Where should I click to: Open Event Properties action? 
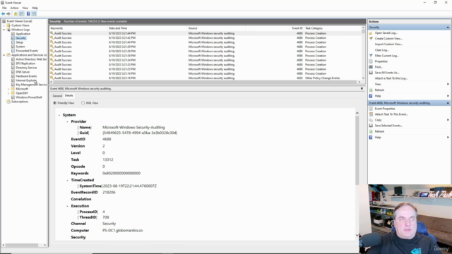click(x=385, y=109)
